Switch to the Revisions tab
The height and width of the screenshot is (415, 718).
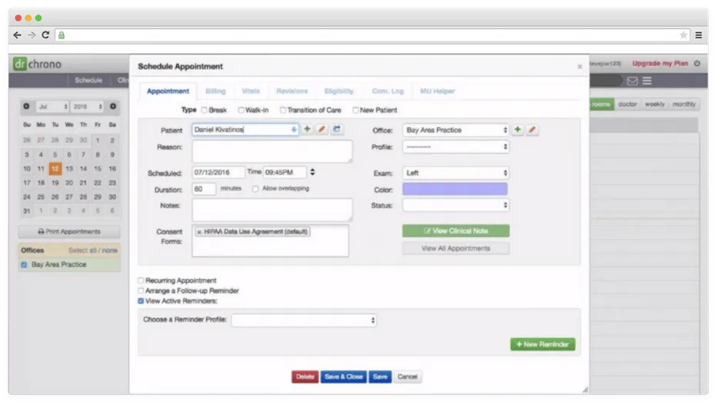(x=292, y=91)
